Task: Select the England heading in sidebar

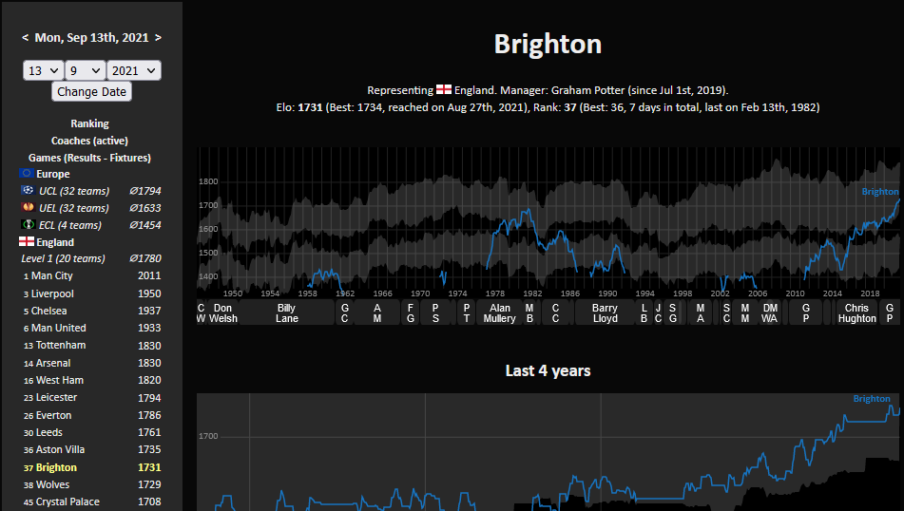Action: [55, 242]
